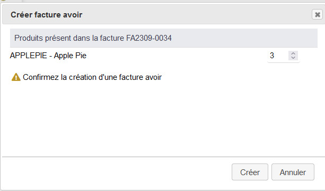This screenshot has width=325, height=191.
Task: Click the invoice reference FA2309-0034
Action: point(149,38)
